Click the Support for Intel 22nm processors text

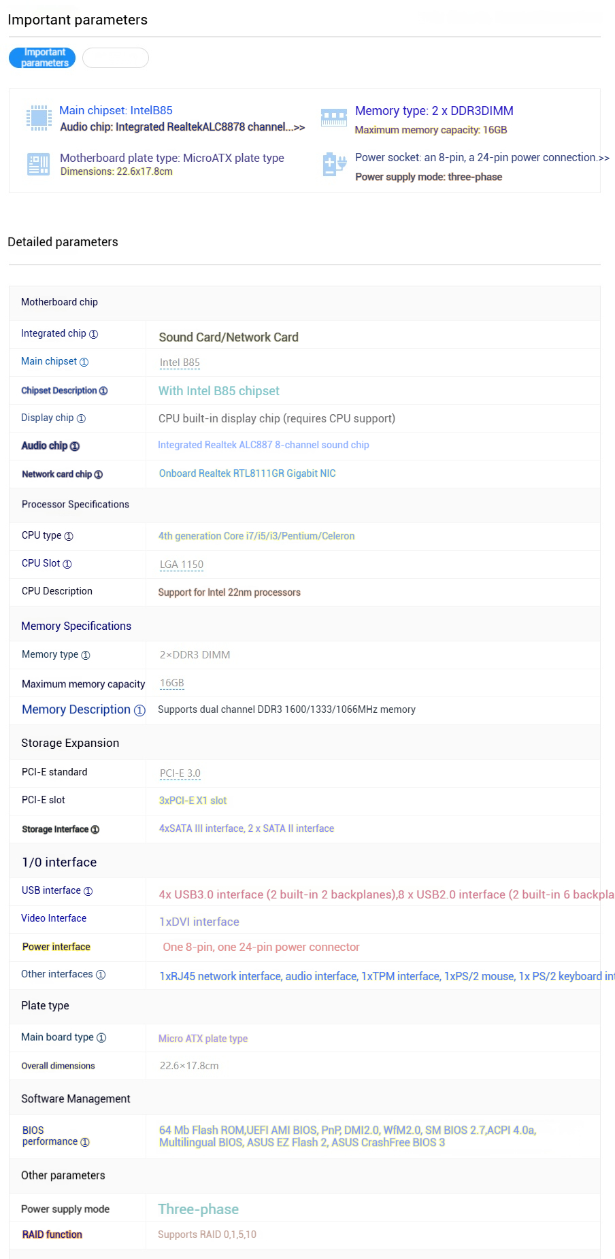tap(229, 592)
